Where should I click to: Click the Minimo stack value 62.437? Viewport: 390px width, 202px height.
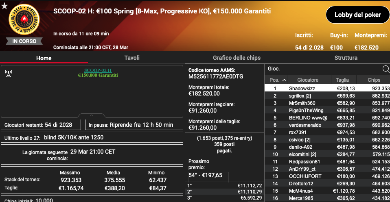pos(158,180)
